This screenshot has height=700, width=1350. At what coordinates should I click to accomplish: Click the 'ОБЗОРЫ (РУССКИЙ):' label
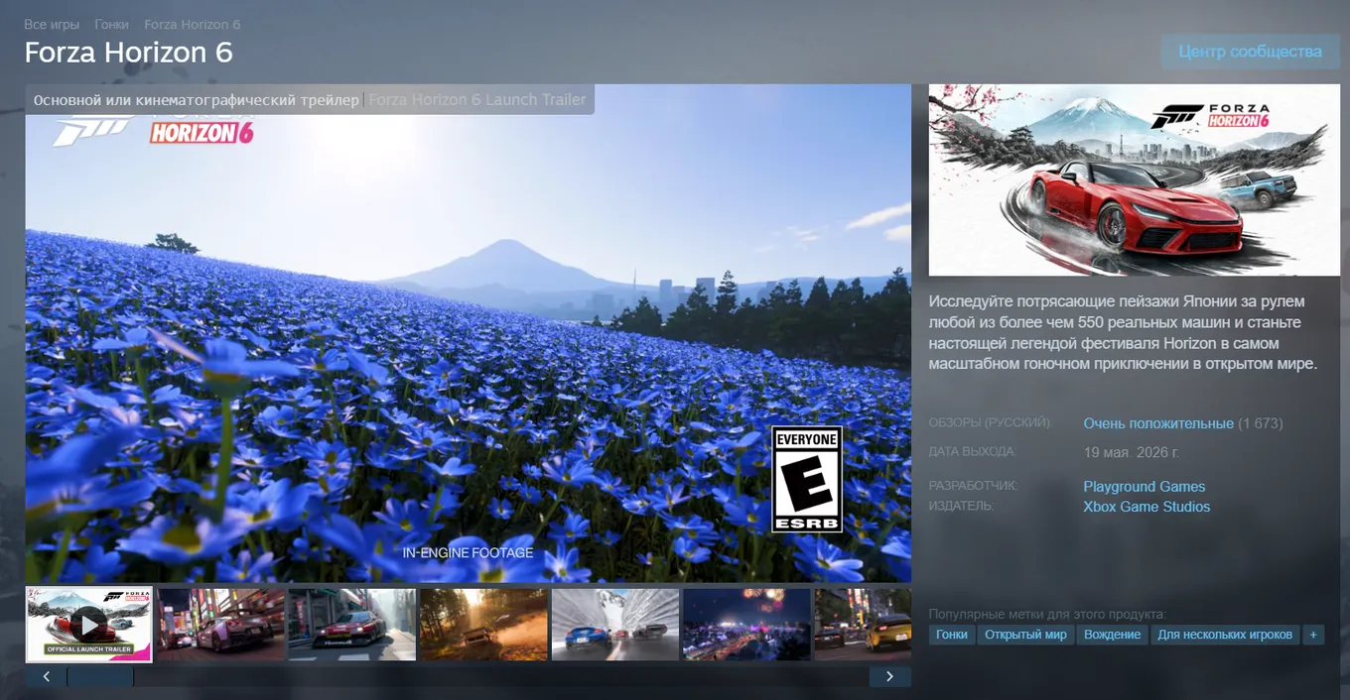pyautogui.click(x=991, y=422)
